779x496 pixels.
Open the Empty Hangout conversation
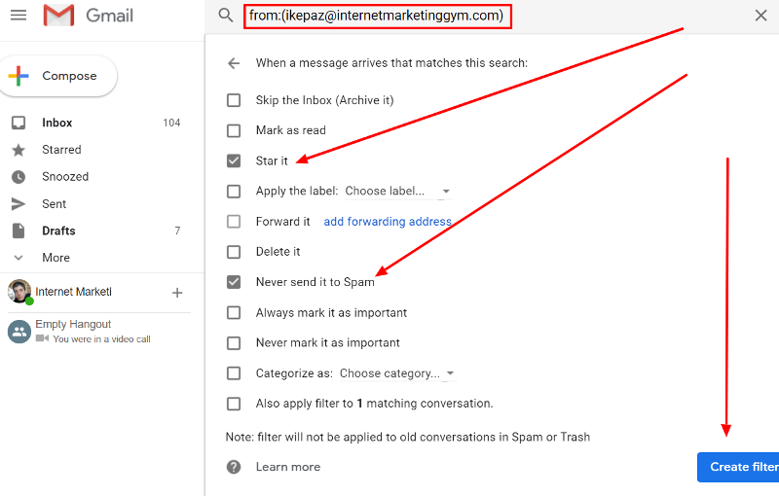94,332
